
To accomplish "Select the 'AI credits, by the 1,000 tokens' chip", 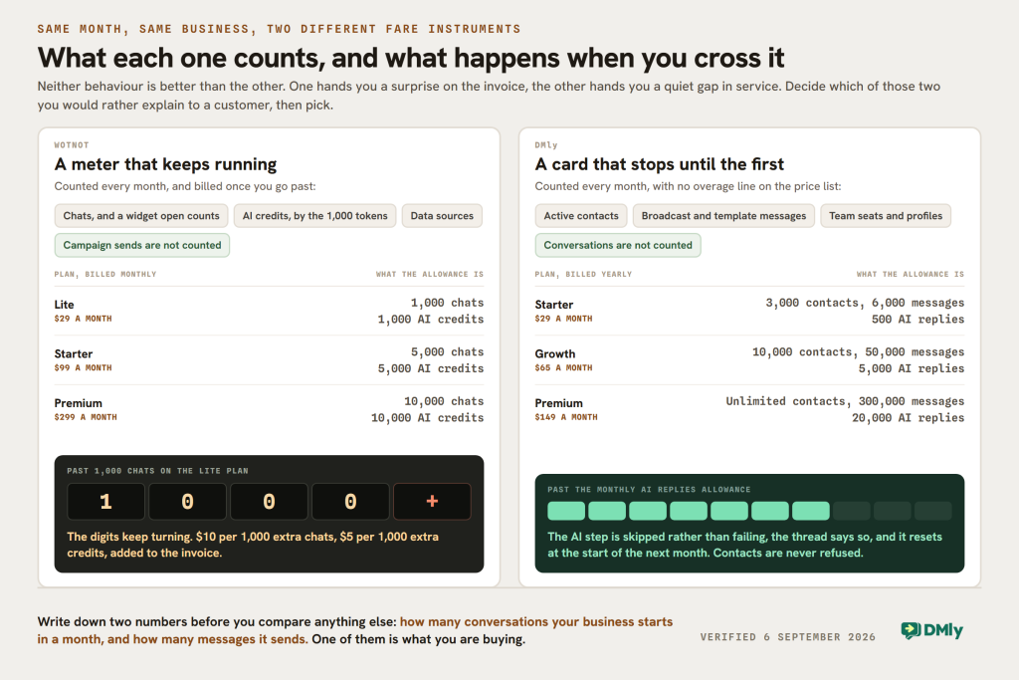I will pyautogui.click(x=314, y=216).
